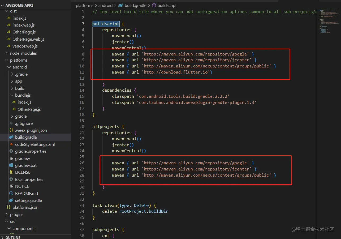Follow the aliyun jcenter repository link on line 9
Screen dimensions: 341x239
tap(197, 60)
